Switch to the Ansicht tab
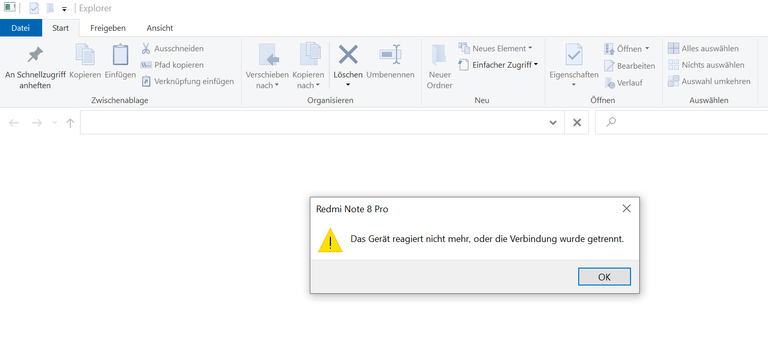 pyautogui.click(x=160, y=28)
